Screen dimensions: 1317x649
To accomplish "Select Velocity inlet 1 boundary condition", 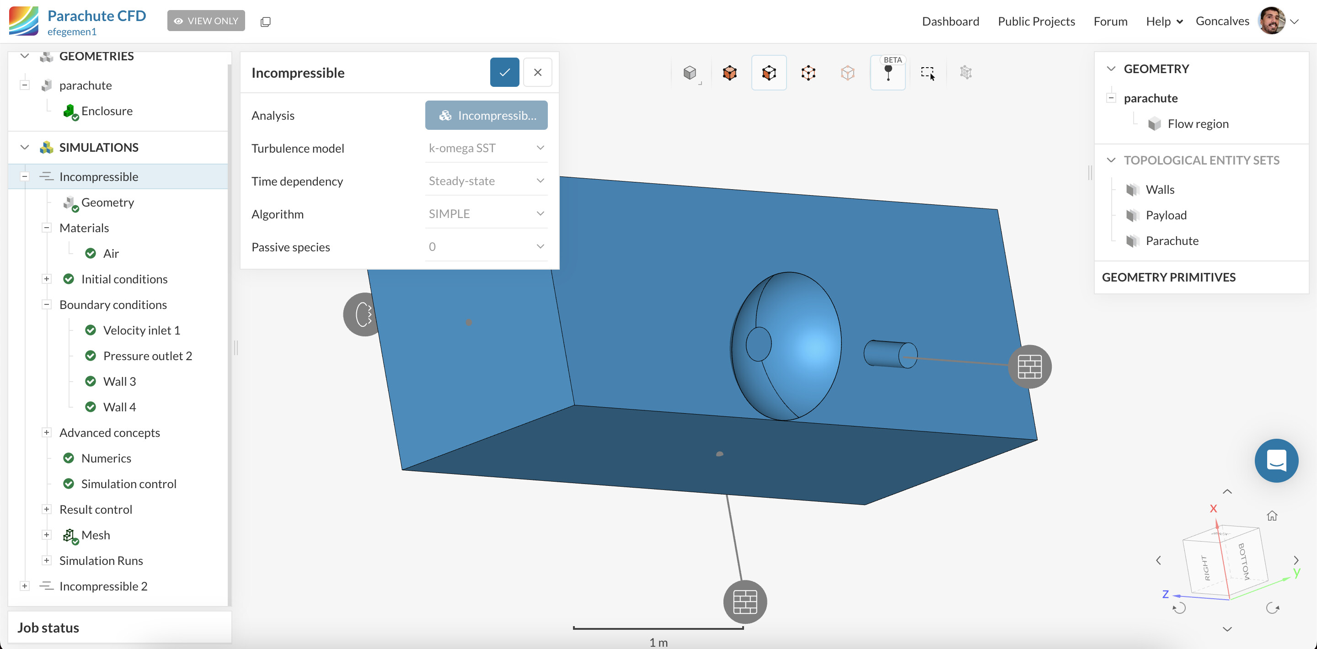I will [142, 330].
